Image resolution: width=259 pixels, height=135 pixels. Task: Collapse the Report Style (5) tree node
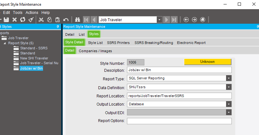pos(5,43)
